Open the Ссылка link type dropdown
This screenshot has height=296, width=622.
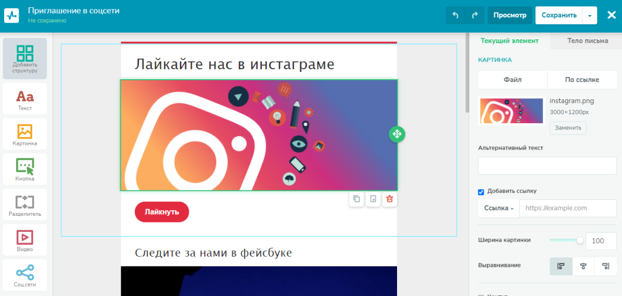(499, 208)
